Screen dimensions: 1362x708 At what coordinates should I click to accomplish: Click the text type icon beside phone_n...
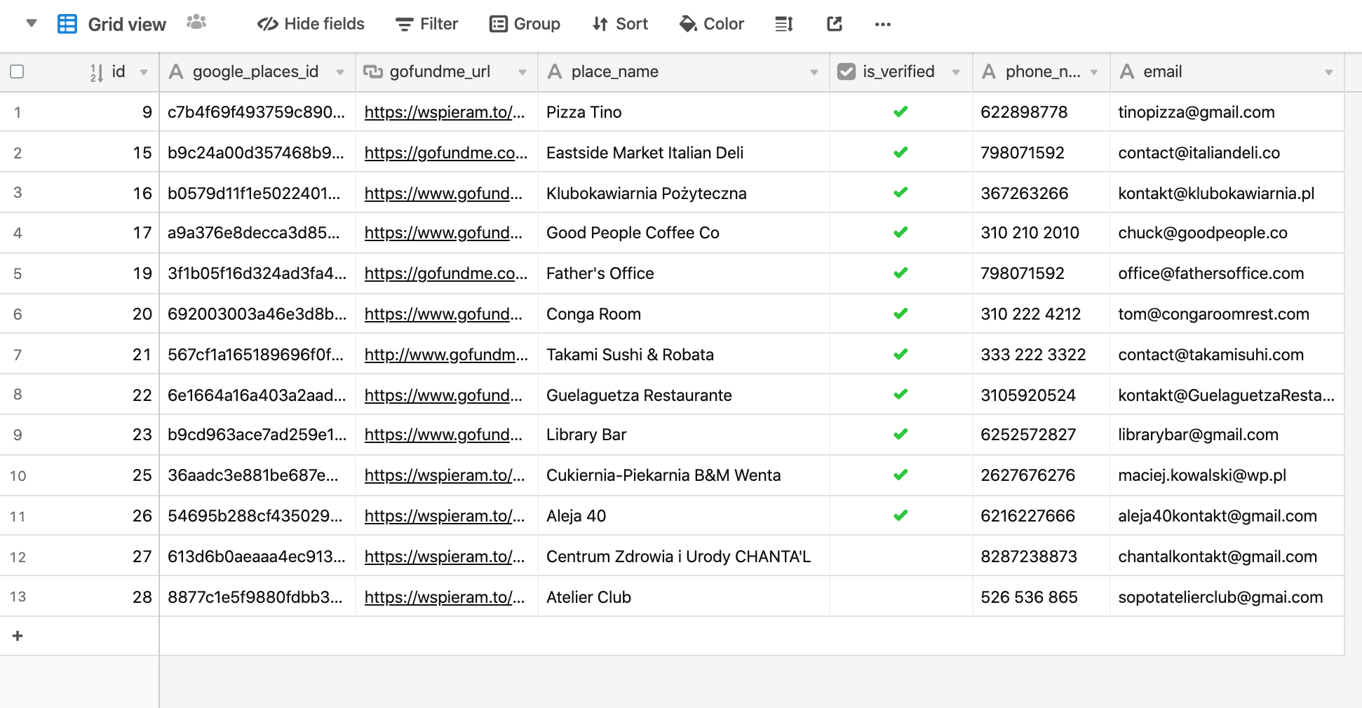989,72
